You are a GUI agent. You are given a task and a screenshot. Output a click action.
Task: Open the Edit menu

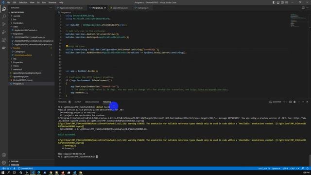click(14, 2)
